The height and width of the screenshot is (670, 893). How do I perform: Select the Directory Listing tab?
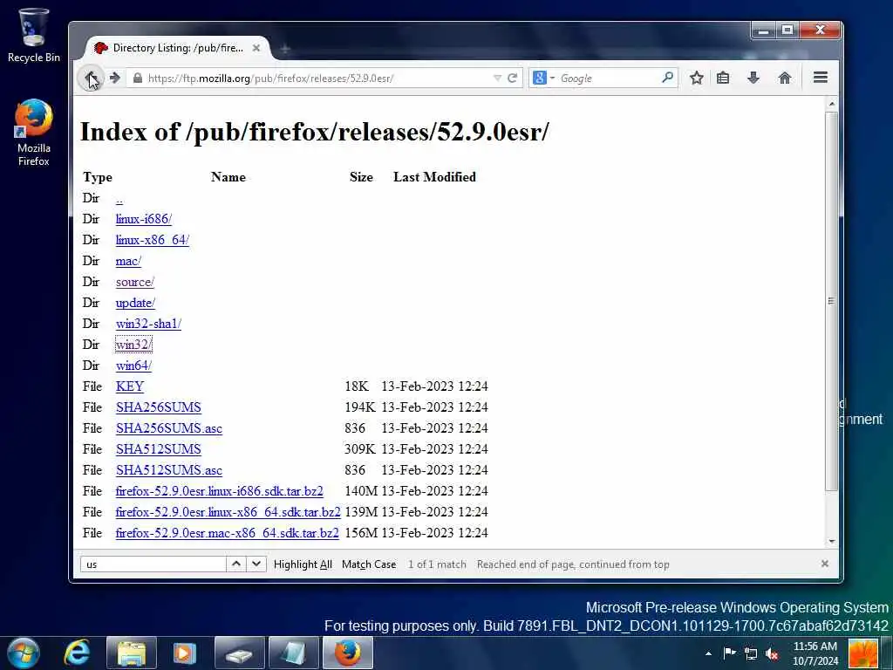pos(178,48)
